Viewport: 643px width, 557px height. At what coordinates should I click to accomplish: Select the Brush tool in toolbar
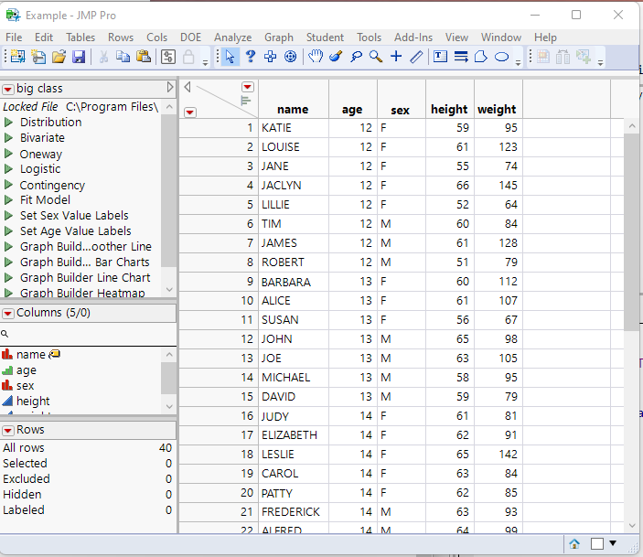pos(335,57)
